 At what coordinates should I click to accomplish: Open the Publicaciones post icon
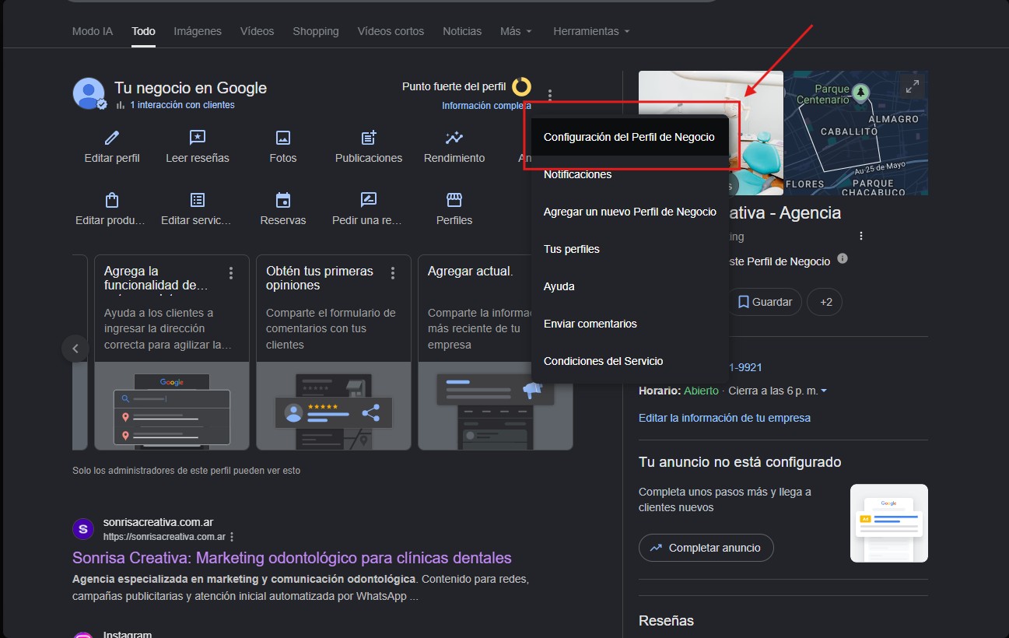[369, 138]
